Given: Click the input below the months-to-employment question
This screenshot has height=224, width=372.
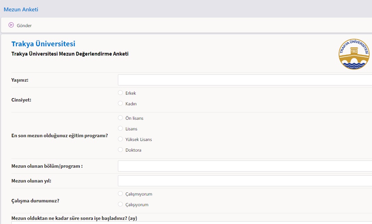Looking at the screenshot, I should point(191,223).
